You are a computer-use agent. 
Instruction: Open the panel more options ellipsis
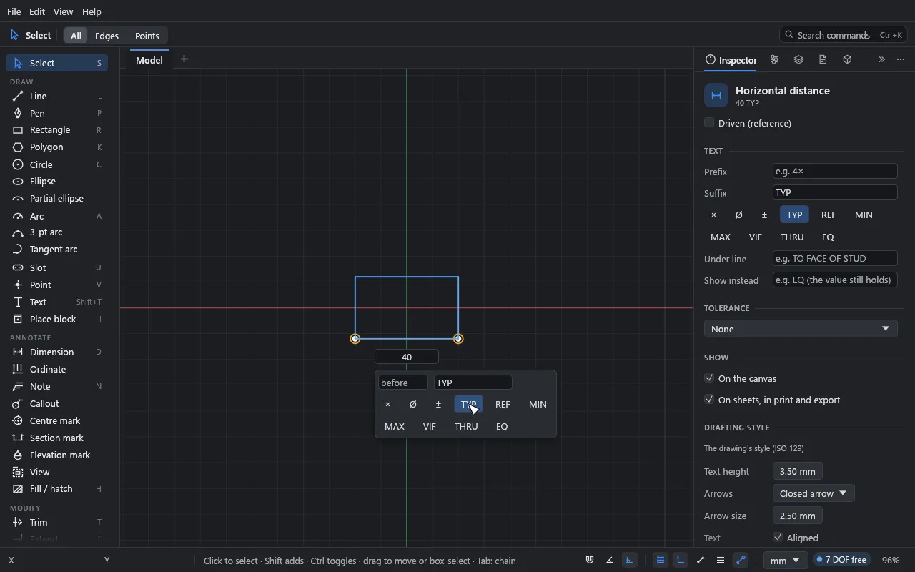[x=901, y=60]
